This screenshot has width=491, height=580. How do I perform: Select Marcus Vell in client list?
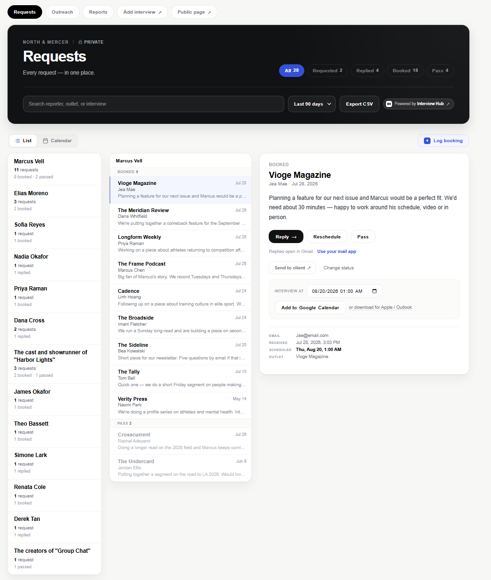coord(55,169)
